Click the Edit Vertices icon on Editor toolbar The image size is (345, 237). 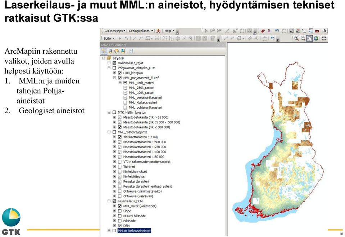tap(165, 38)
